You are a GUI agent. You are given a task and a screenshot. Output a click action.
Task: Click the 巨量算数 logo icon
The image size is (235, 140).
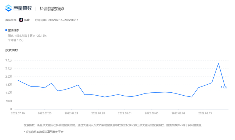click(8, 8)
